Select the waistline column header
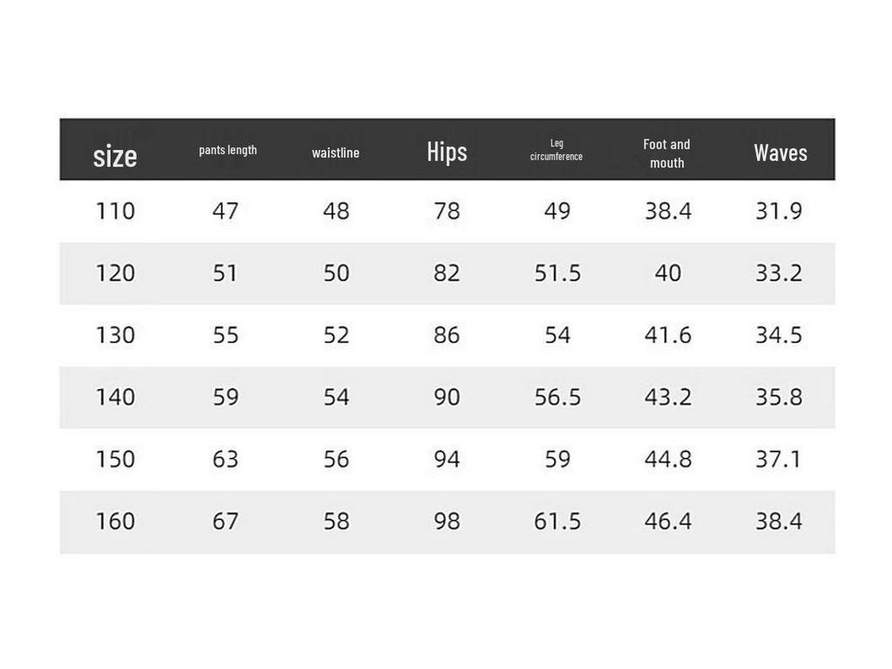The image size is (892, 669). click(335, 152)
